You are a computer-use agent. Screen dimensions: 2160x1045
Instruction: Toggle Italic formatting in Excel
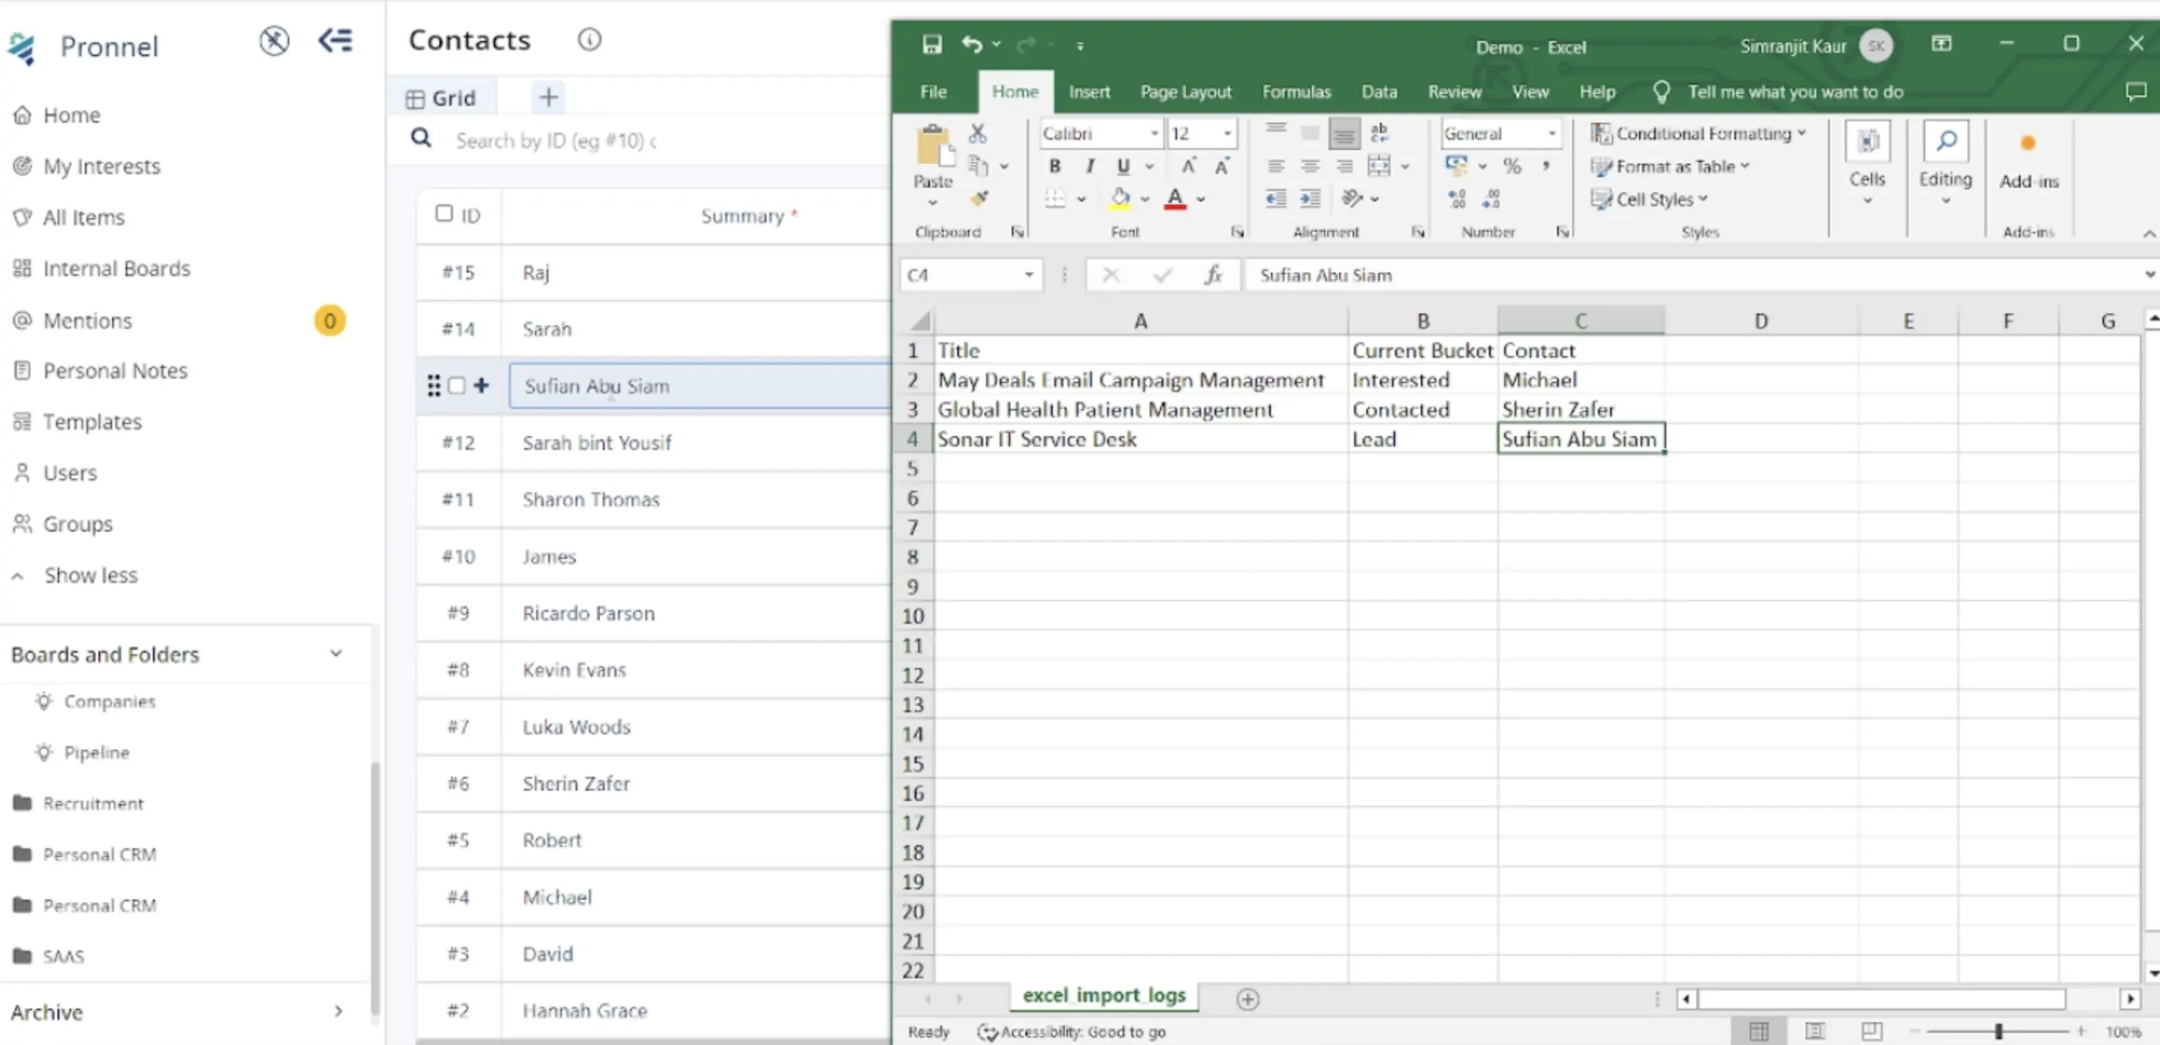tap(1089, 166)
